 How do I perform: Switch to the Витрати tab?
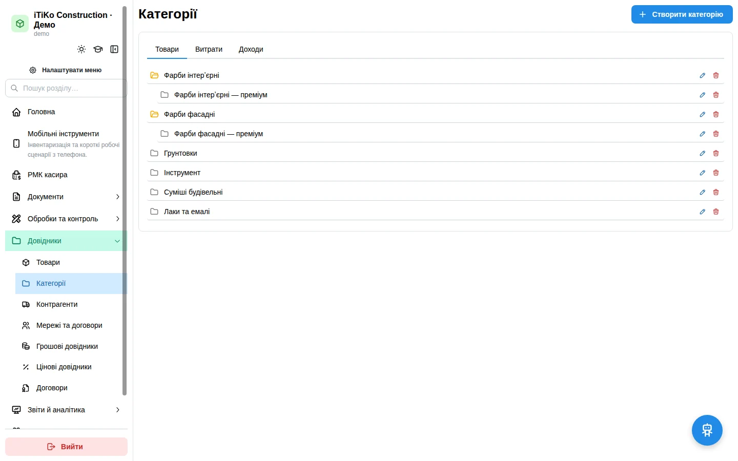click(x=209, y=49)
